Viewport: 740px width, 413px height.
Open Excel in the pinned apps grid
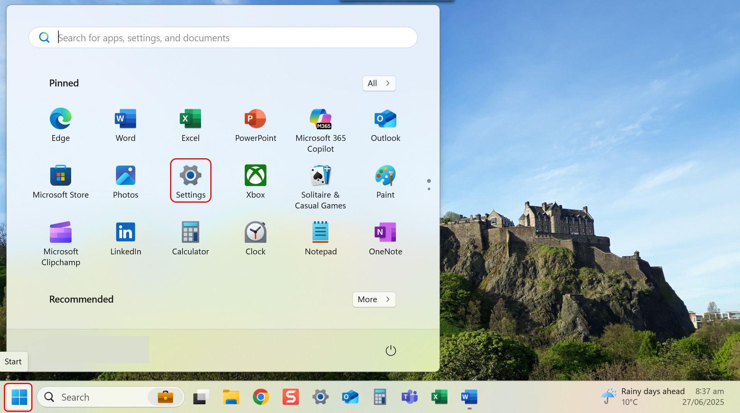[x=191, y=125]
